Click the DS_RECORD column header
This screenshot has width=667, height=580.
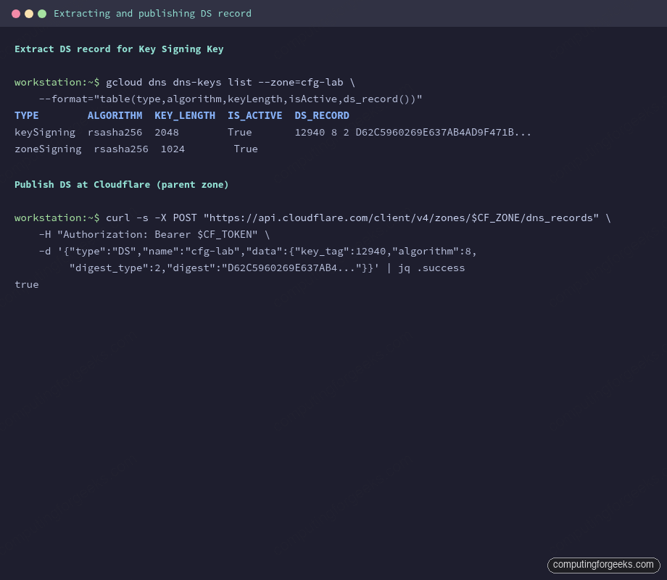(x=321, y=115)
